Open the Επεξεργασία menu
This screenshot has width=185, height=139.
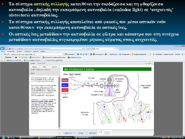pyautogui.click(x=11, y=51)
